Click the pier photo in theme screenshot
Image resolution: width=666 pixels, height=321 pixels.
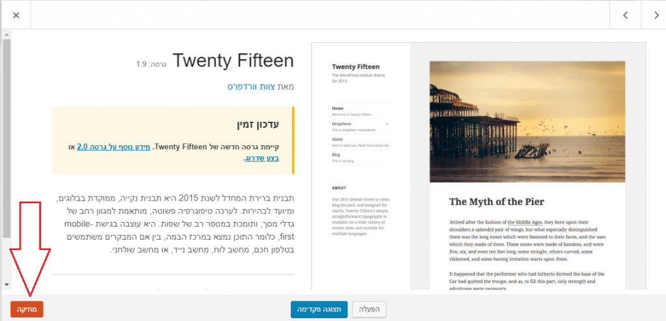point(527,122)
